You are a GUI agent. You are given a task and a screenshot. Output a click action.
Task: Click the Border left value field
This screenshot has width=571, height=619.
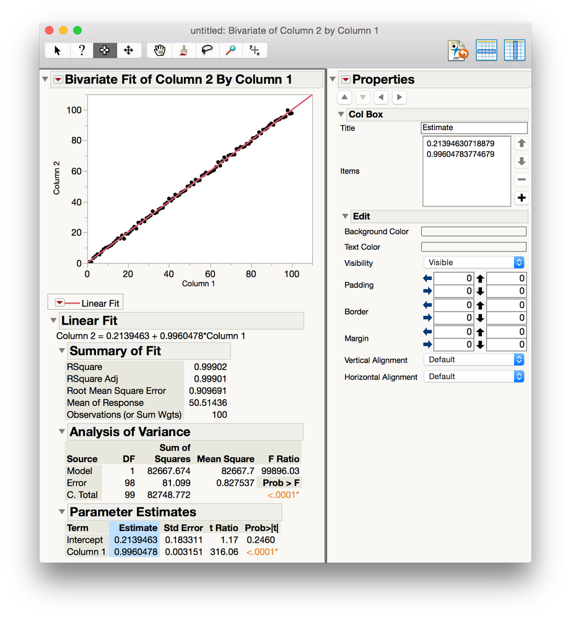(453, 305)
